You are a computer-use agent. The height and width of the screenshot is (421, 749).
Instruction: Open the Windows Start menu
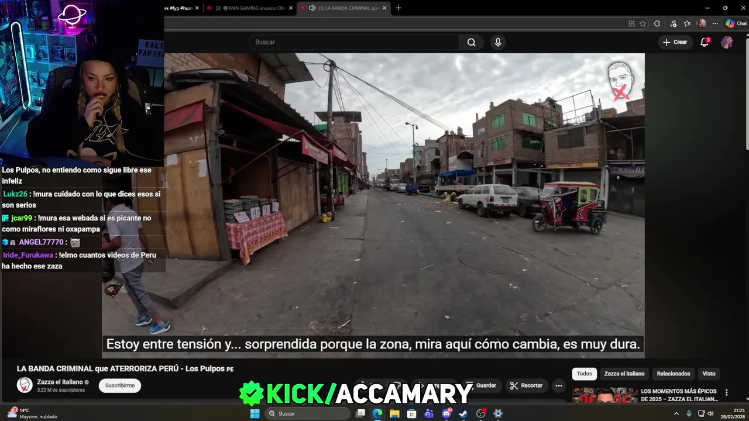255,413
